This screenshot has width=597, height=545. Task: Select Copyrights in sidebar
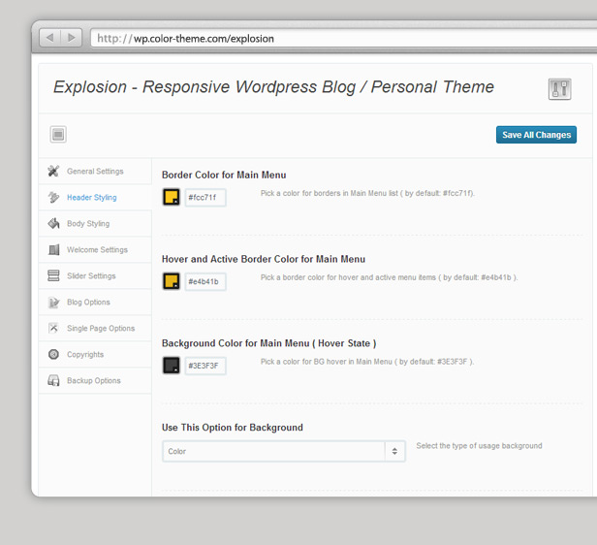[95, 355]
